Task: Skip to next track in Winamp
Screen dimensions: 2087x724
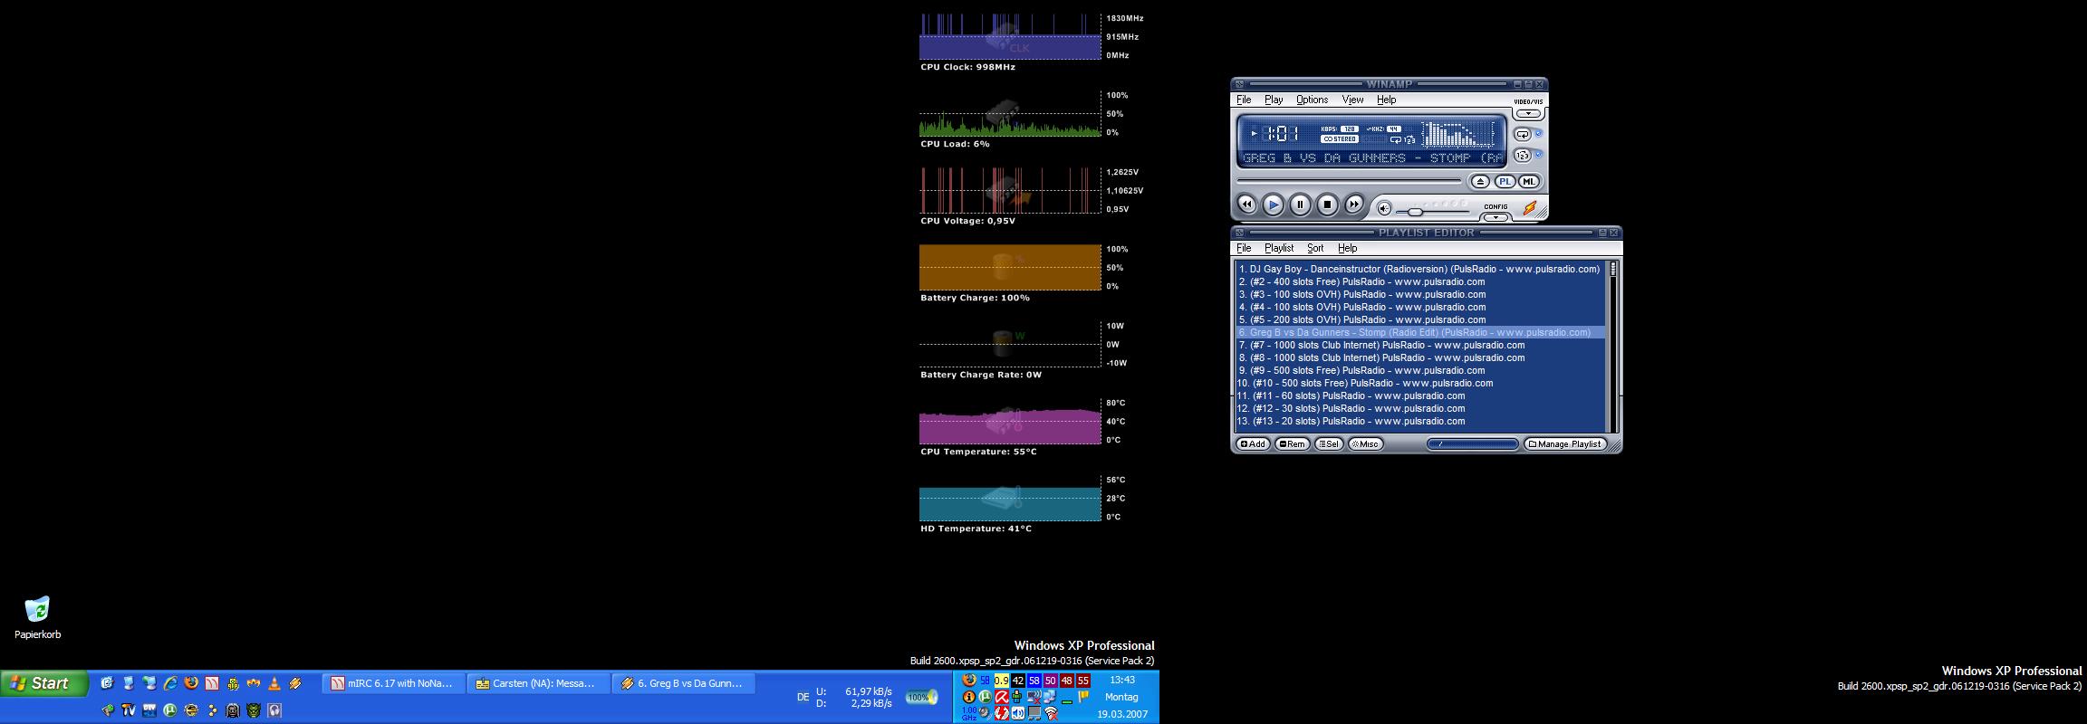Action: click(x=1353, y=205)
